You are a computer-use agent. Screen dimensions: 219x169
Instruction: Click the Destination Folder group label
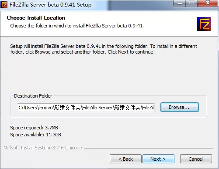[x=33, y=96]
